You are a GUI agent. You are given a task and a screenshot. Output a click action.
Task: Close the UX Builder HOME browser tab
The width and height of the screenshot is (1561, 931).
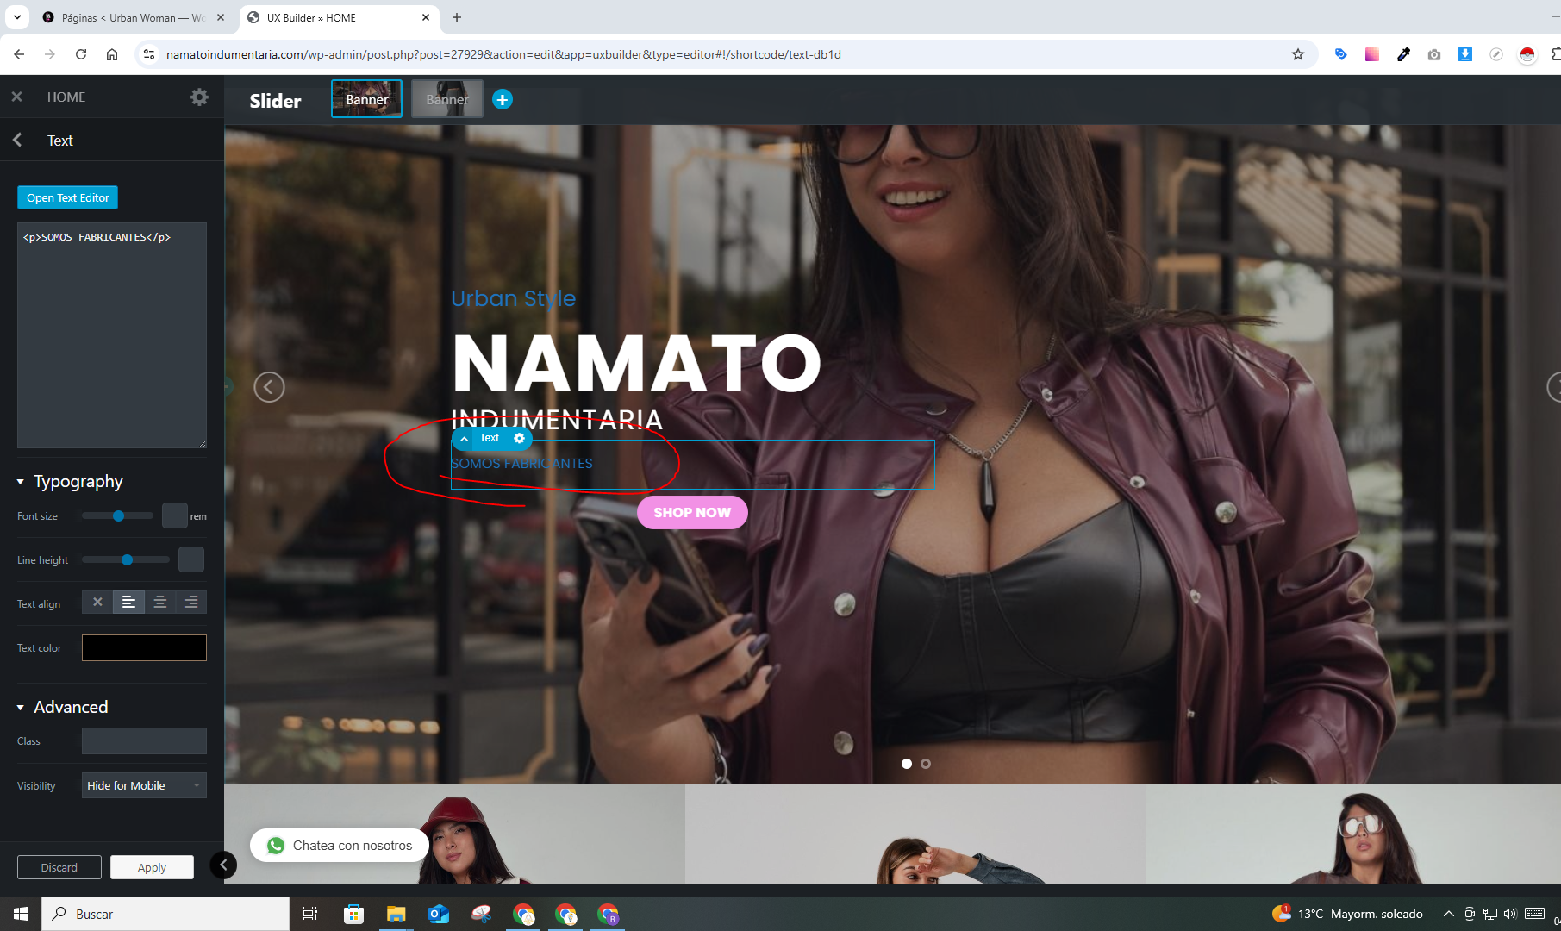click(426, 17)
